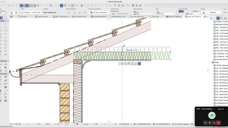Open the 03 CONSTRUCTION layer combination dropdown
228x128 pixels.
pos(143,124)
